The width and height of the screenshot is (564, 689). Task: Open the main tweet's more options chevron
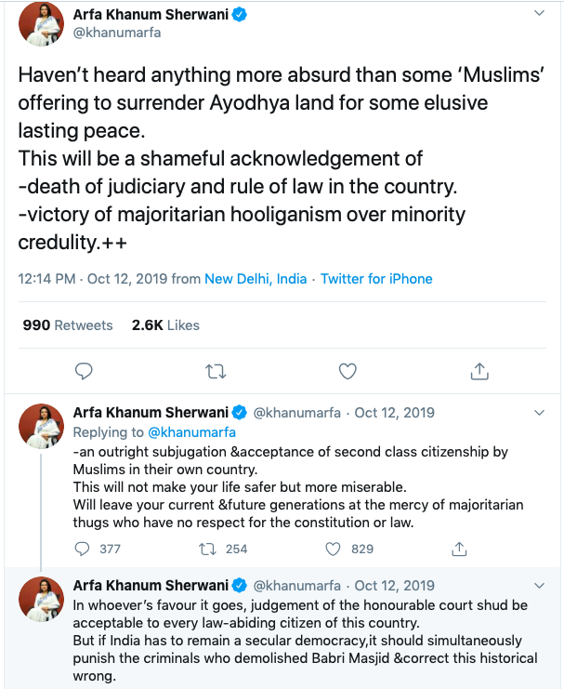coord(540,15)
